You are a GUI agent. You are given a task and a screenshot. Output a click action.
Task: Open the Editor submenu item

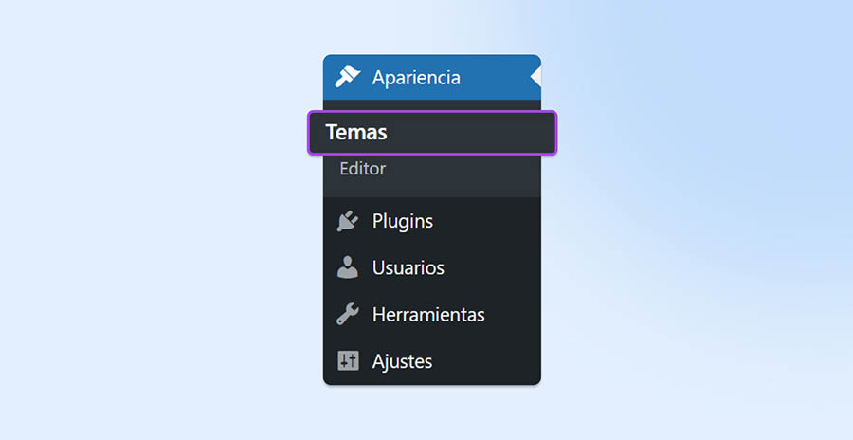click(x=363, y=169)
